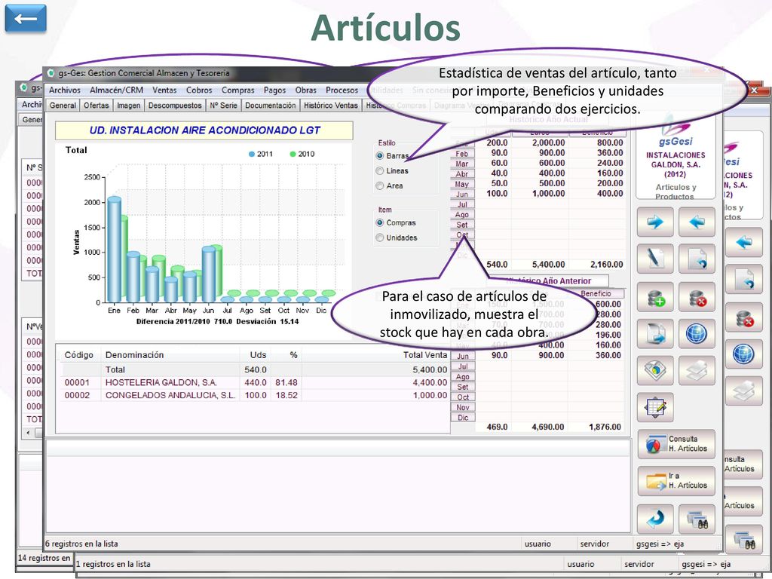
Task: Open the Procesos menu
Action: coord(342,90)
